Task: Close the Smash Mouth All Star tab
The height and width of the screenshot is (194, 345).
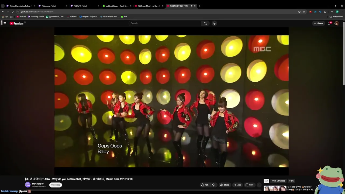Action: pyautogui.click(x=163, y=6)
